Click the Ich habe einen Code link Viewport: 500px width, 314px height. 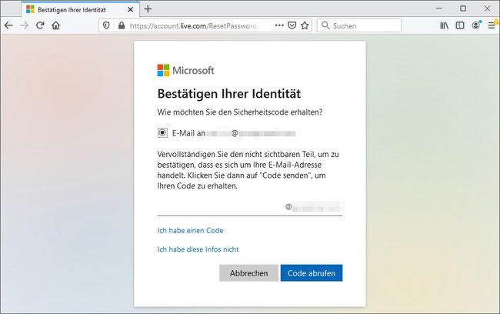(190, 230)
